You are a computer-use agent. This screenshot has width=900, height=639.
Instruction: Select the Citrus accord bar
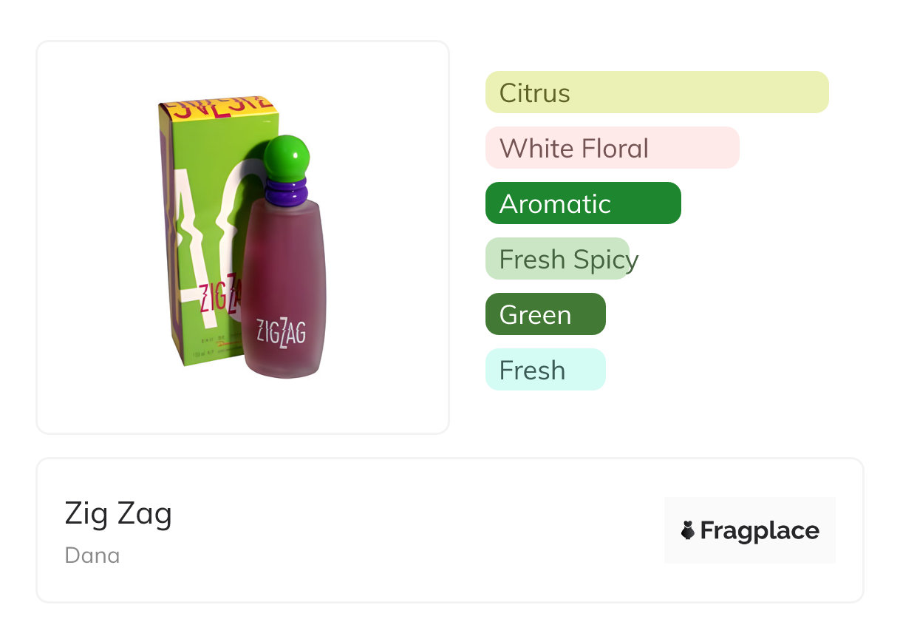click(x=657, y=92)
